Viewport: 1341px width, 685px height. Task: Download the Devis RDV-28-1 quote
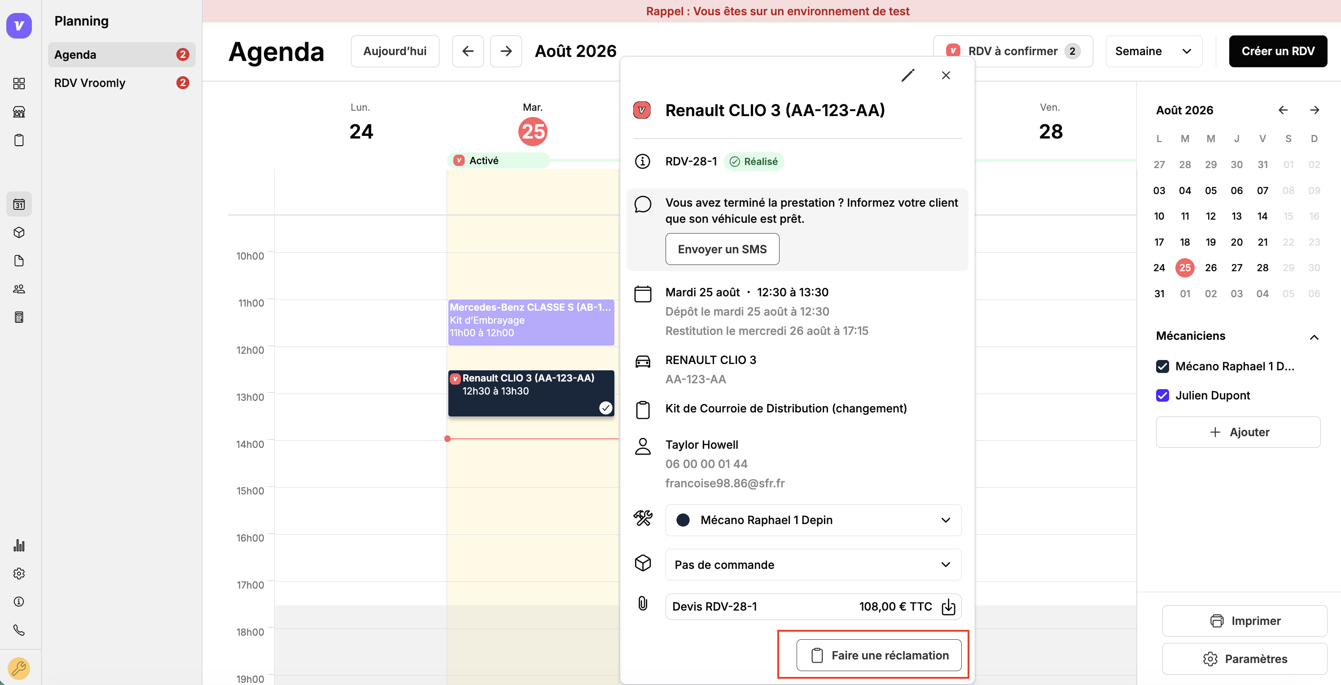[x=948, y=607]
